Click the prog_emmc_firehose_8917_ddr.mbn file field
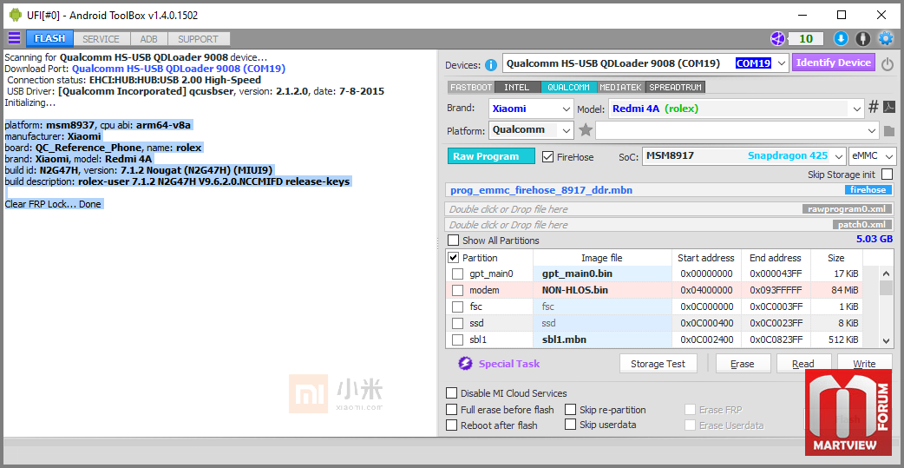The height and width of the screenshot is (468, 904). (x=670, y=190)
